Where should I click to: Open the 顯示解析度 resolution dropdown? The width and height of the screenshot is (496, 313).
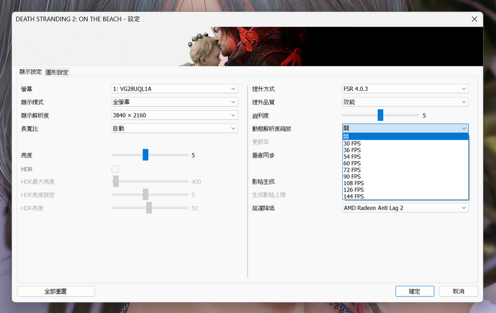point(174,115)
